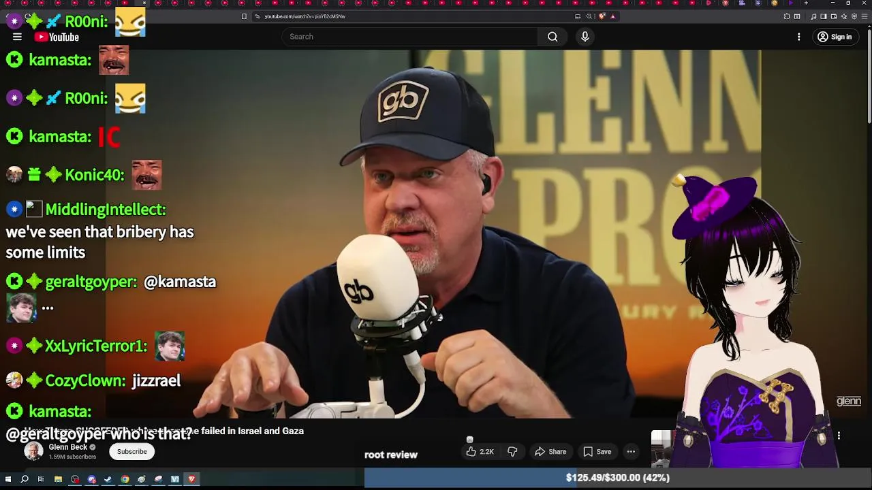Open File Explorer from the taskbar
Viewport: 872px width, 490px height.
pyautogui.click(x=58, y=479)
